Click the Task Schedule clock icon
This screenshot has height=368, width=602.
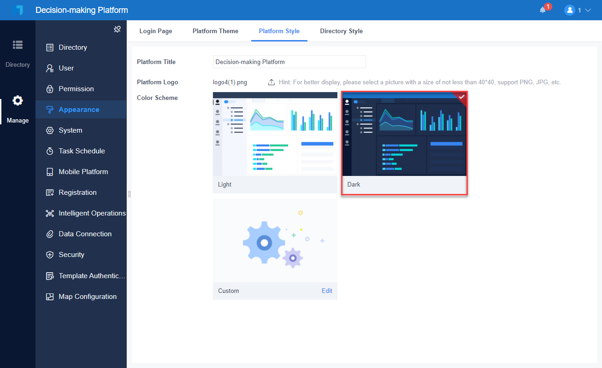coord(50,151)
